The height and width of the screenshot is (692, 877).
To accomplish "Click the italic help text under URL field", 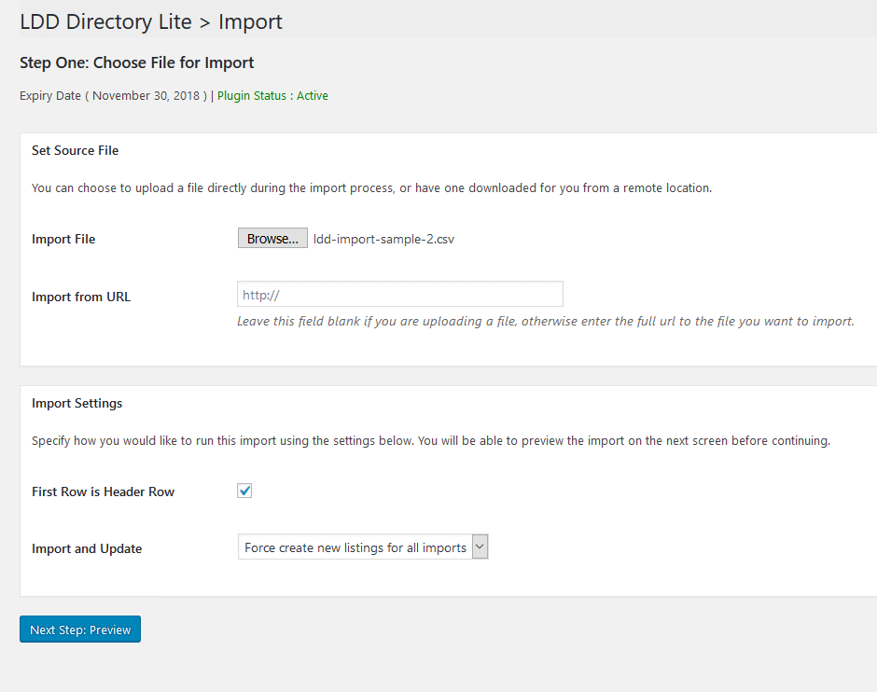I will coord(546,322).
